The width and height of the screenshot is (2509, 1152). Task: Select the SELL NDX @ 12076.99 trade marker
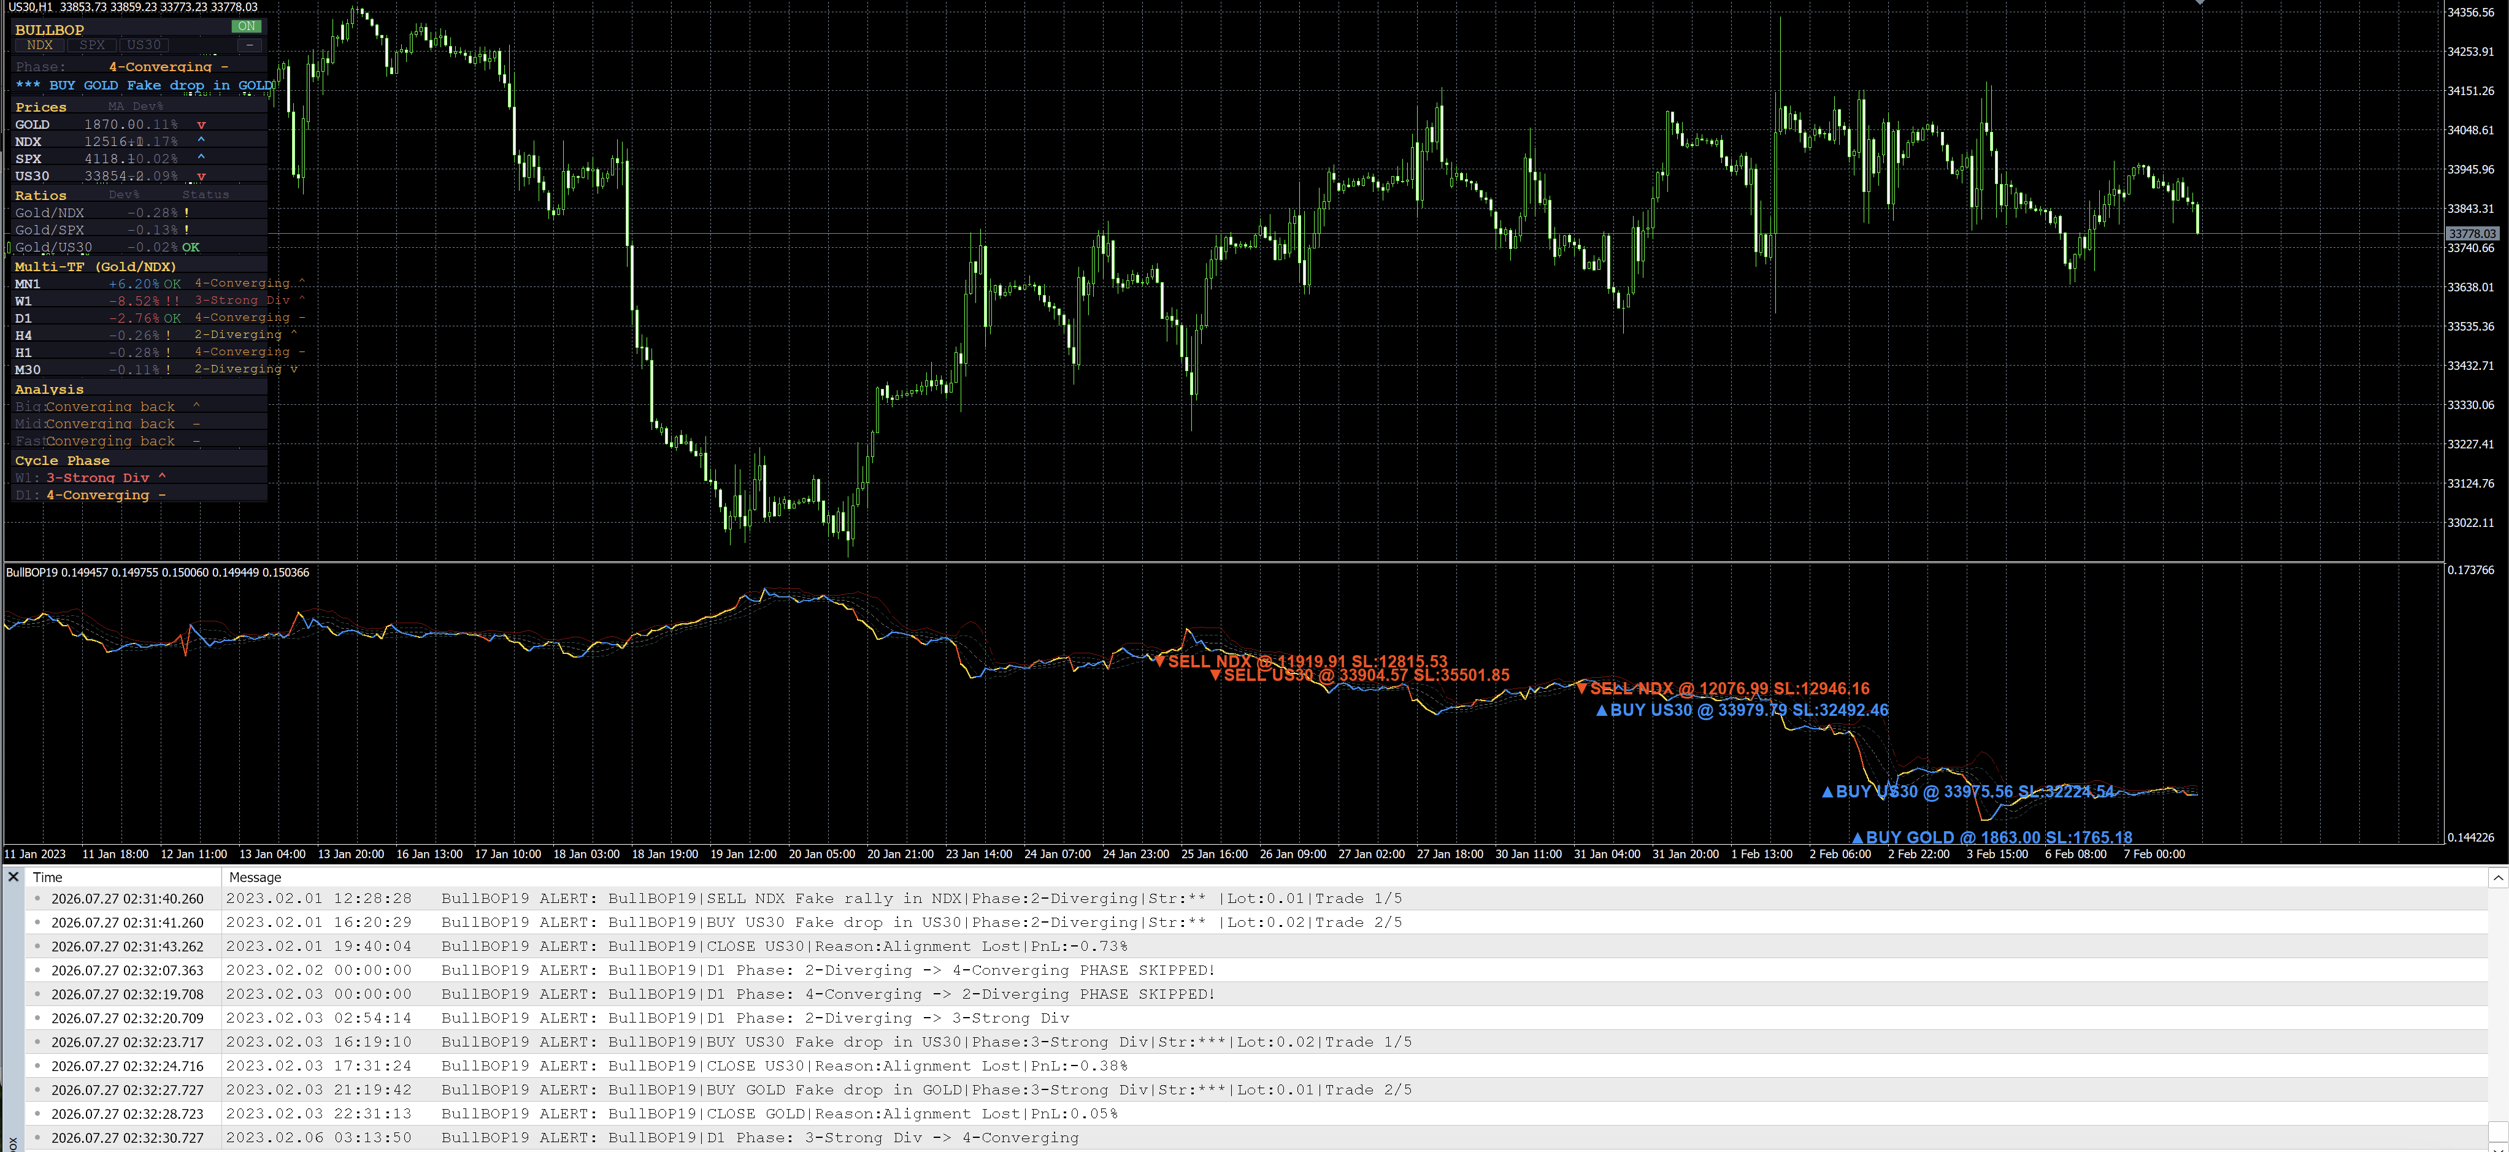click(x=1723, y=688)
